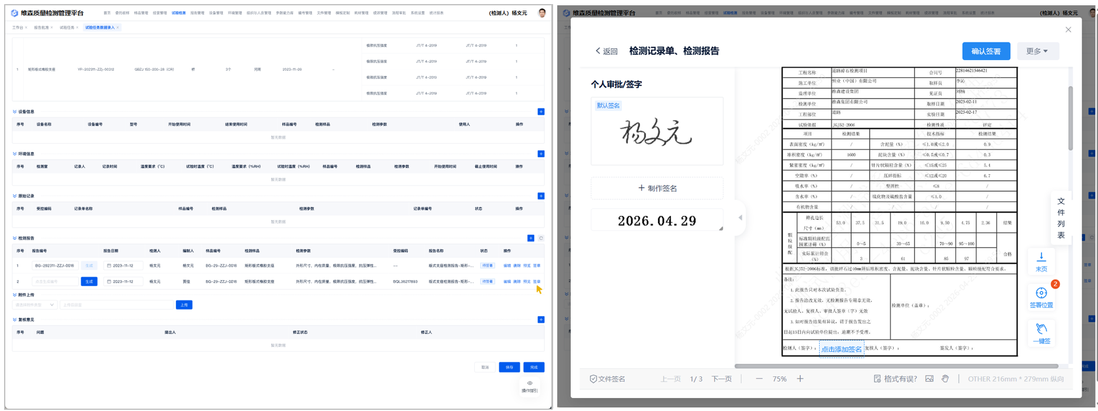This screenshot has width=1098, height=411.
Task: Add a row in 设备信息 section
Action: tap(541, 112)
